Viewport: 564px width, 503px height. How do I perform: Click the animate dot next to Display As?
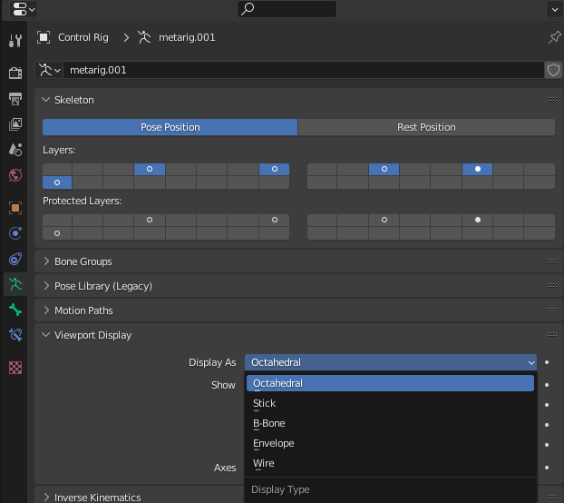547,362
